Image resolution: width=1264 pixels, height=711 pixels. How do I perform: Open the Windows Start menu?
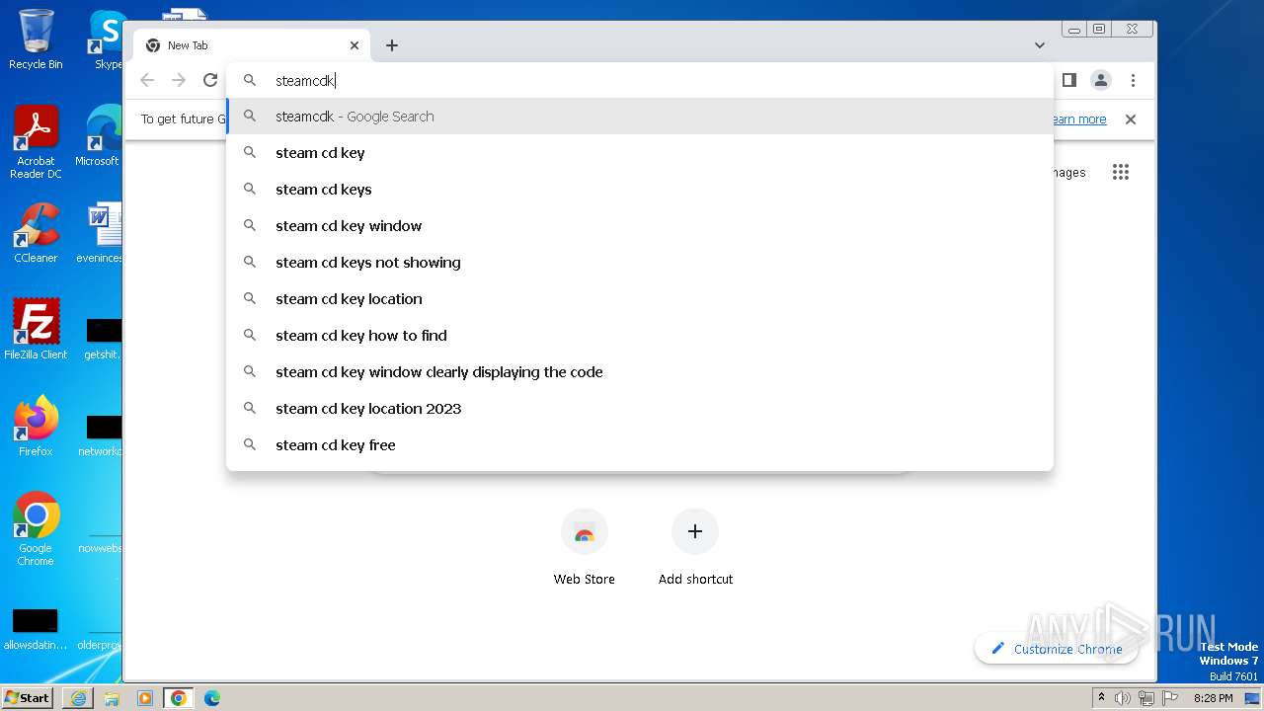pos(28,698)
